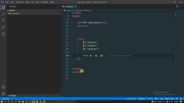Open the Edit menu

point(12,2)
